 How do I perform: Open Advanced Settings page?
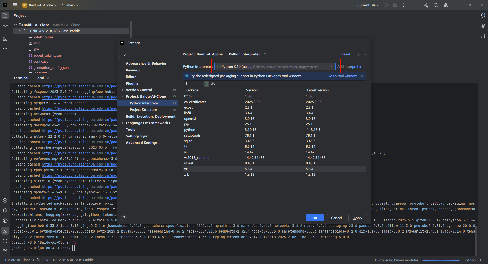(142, 143)
